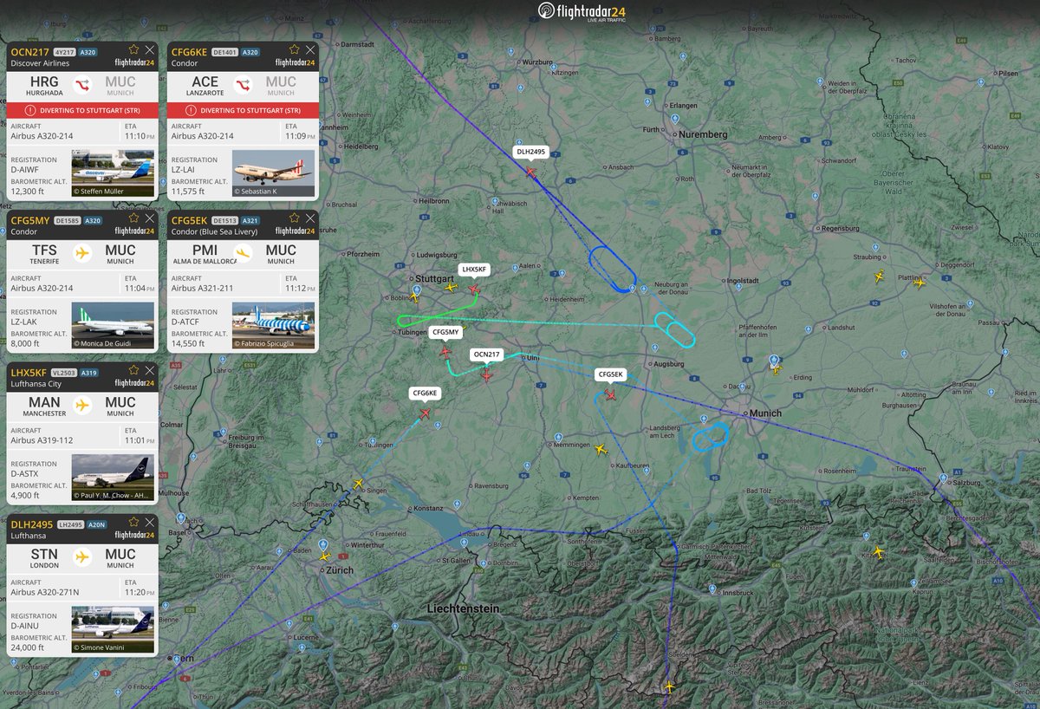Open the D-AIWF aircraft photo thumbnail
The width and height of the screenshot is (1040, 709).
point(113,174)
